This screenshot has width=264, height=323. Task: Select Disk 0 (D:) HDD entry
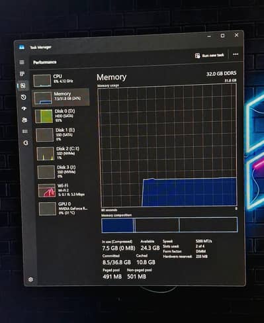coord(62,116)
